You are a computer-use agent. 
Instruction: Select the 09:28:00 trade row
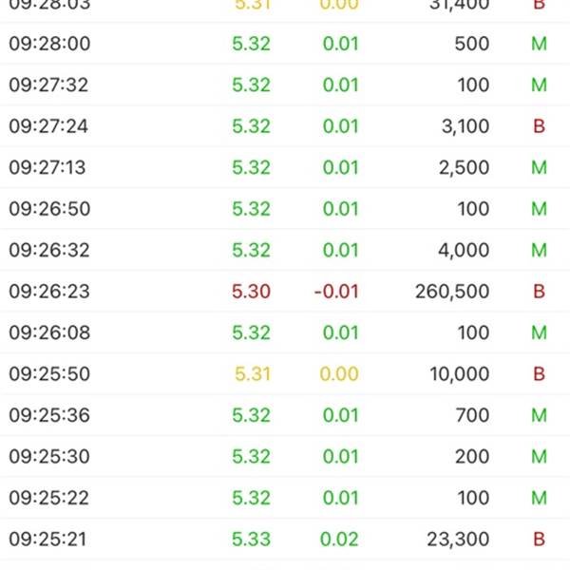coord(285,44)
